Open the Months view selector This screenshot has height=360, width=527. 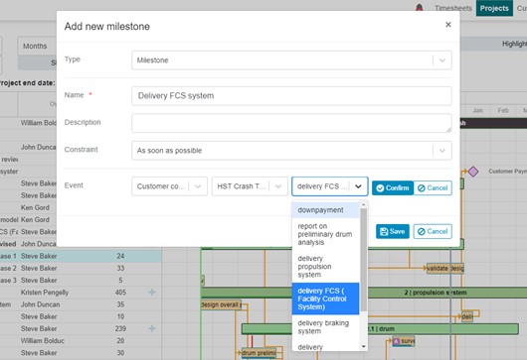[37, 46]
